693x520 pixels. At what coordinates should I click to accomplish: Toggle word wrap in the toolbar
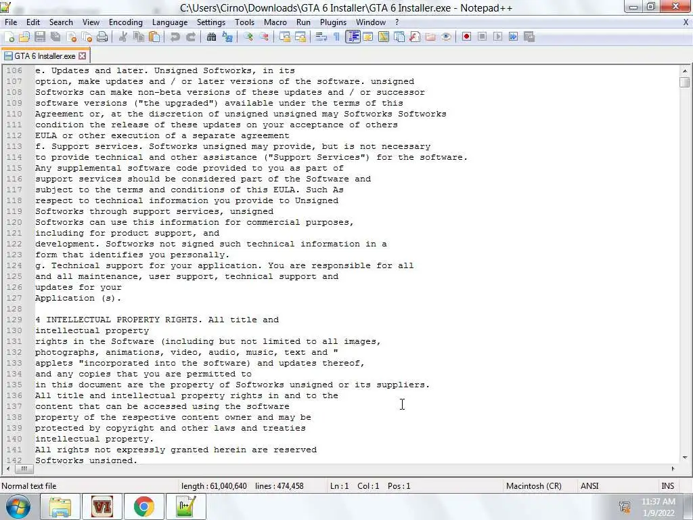tap(321, 37)
